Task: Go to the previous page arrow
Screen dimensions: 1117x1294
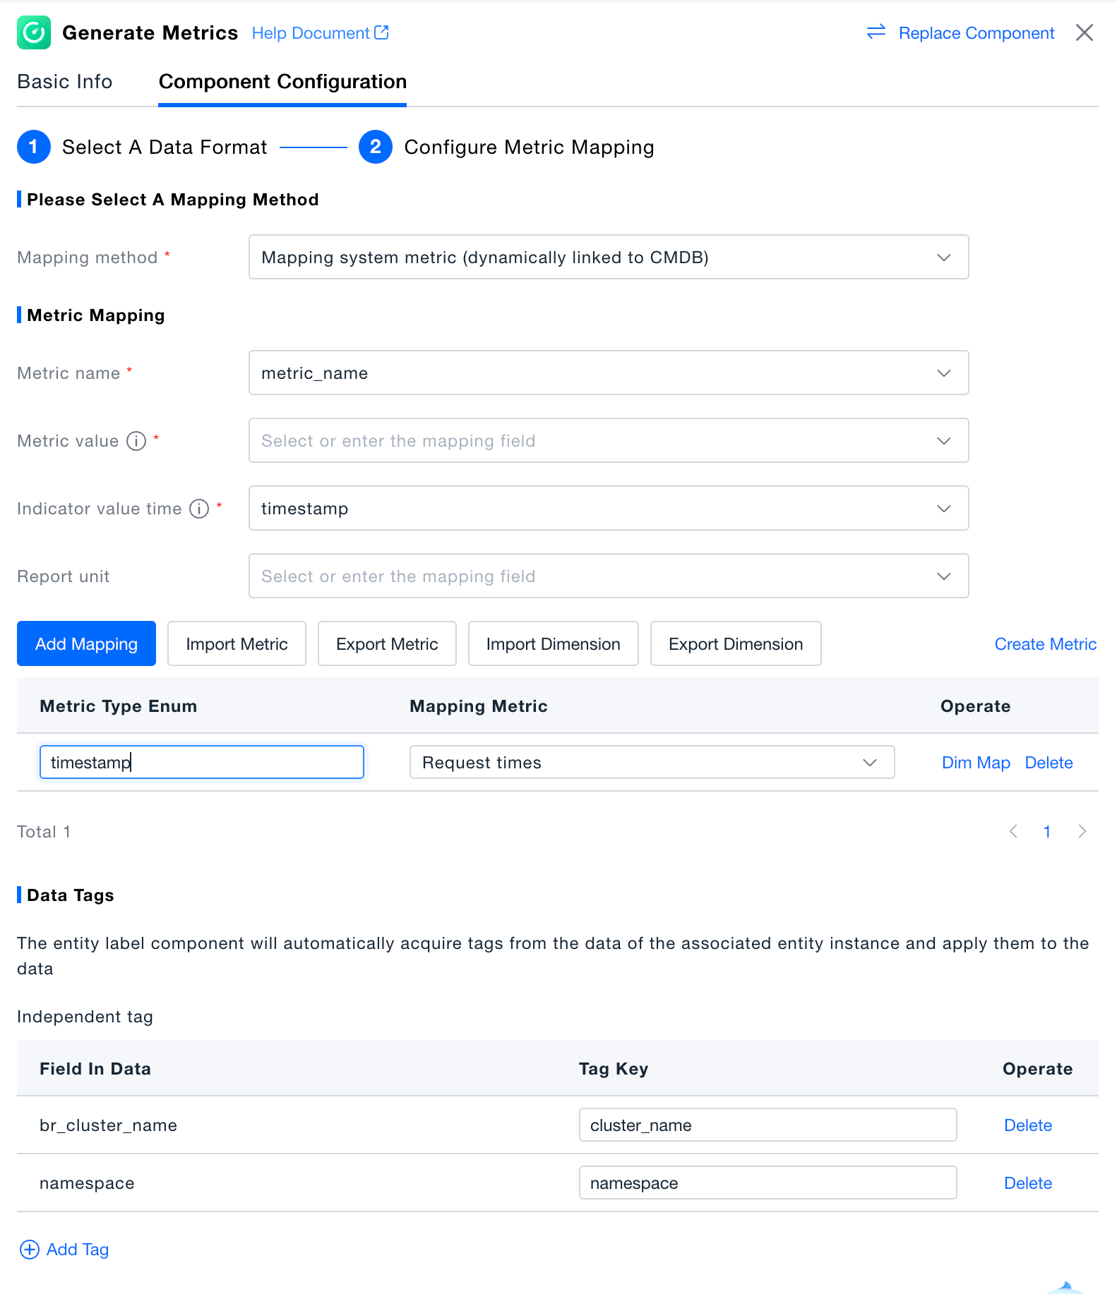Action: click(x=1013, y=831)
